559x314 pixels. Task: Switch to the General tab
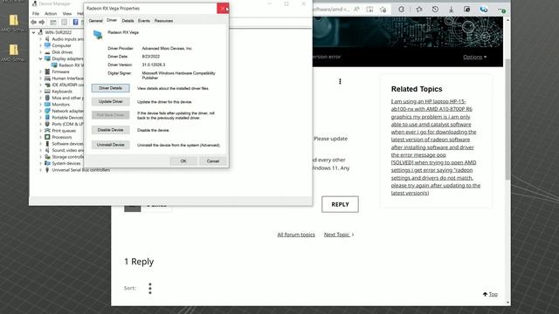[x=95, y=21]
